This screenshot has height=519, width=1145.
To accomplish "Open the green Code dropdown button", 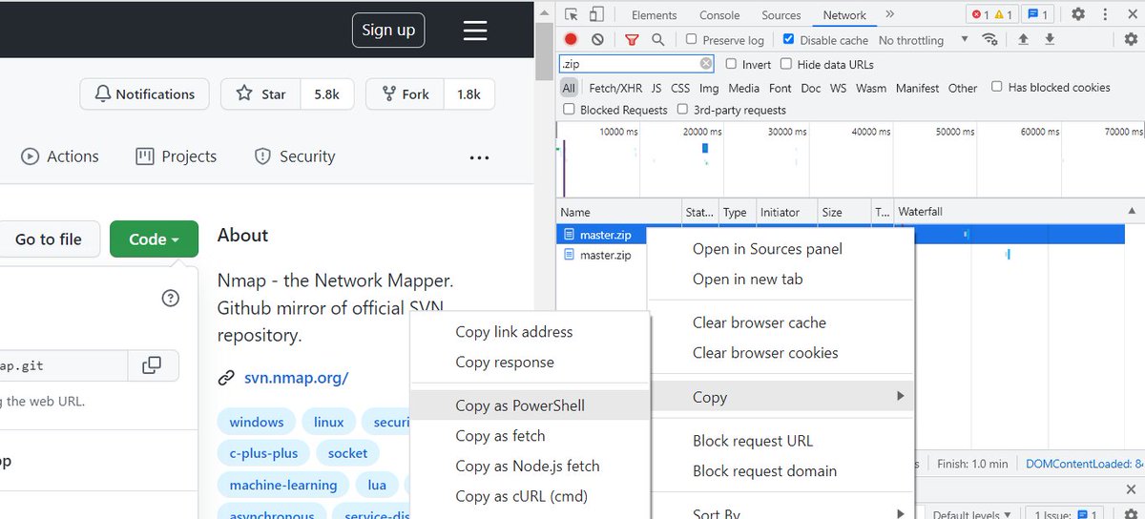I will click(154, 239).
